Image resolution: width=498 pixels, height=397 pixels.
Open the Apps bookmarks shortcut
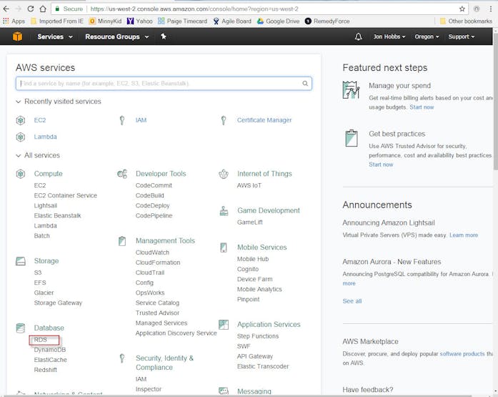(14, 21)
